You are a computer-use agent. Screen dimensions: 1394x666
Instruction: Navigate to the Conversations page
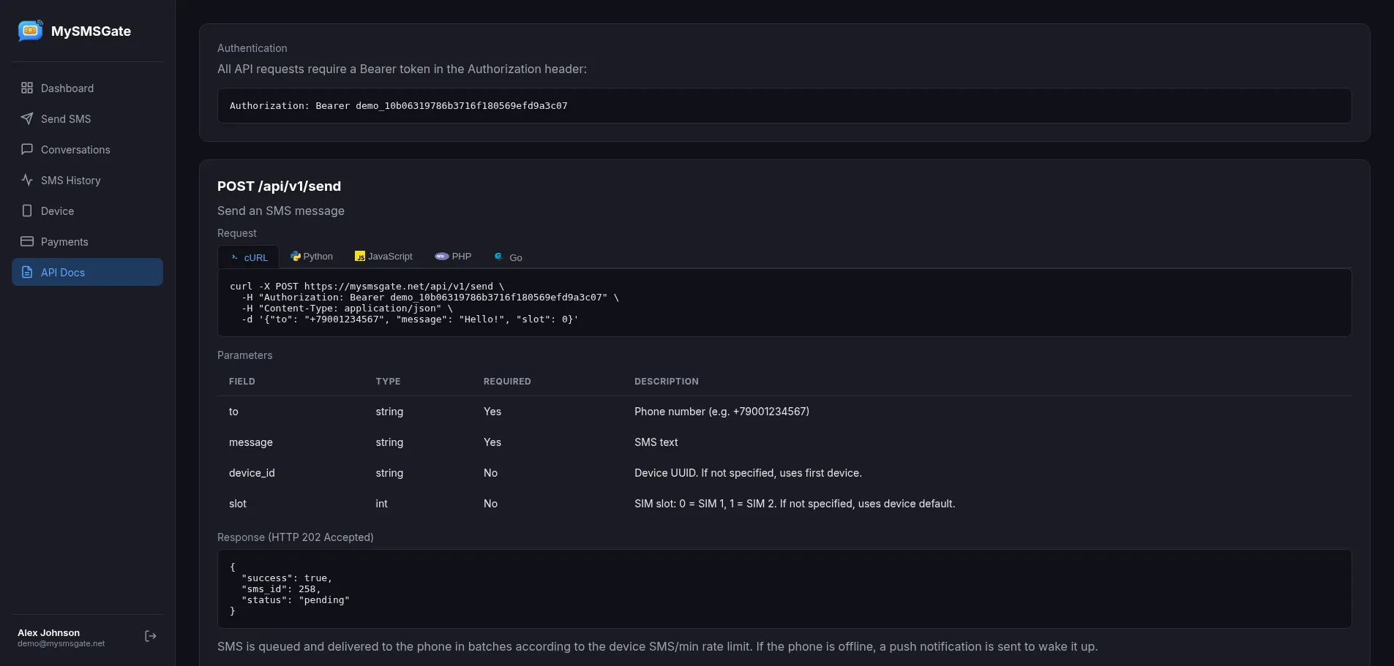(x=75, y=149)
